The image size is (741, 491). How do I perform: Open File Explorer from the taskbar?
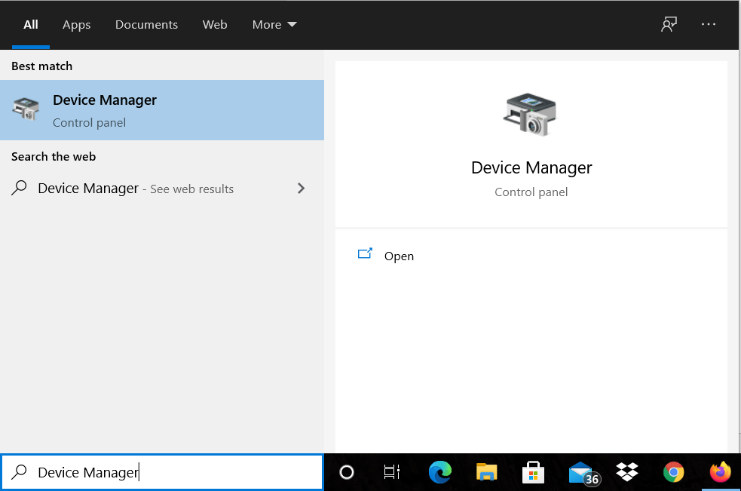tap(486, 472)
